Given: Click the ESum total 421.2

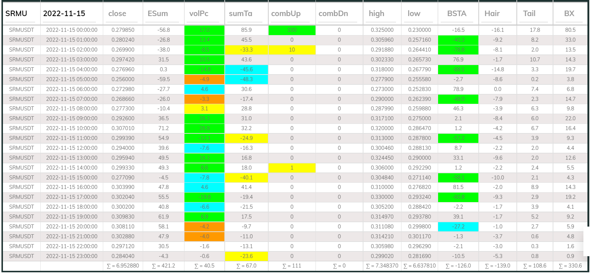Looking at the screenshot, I should point(163,266).
